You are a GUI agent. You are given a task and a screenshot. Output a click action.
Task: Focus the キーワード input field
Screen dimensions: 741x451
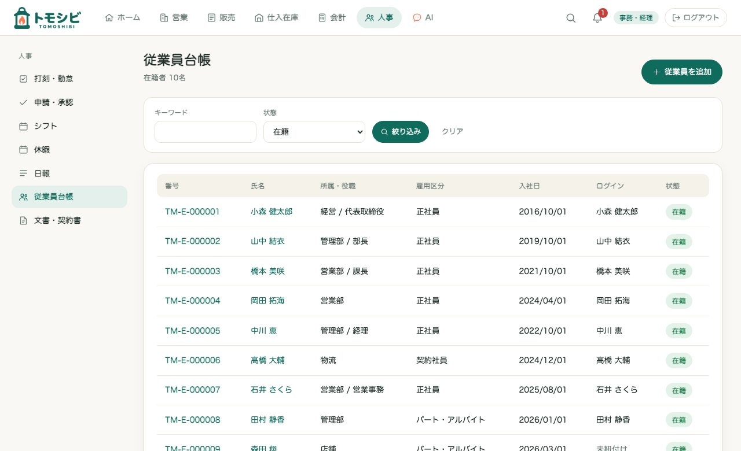click(206, 132)
